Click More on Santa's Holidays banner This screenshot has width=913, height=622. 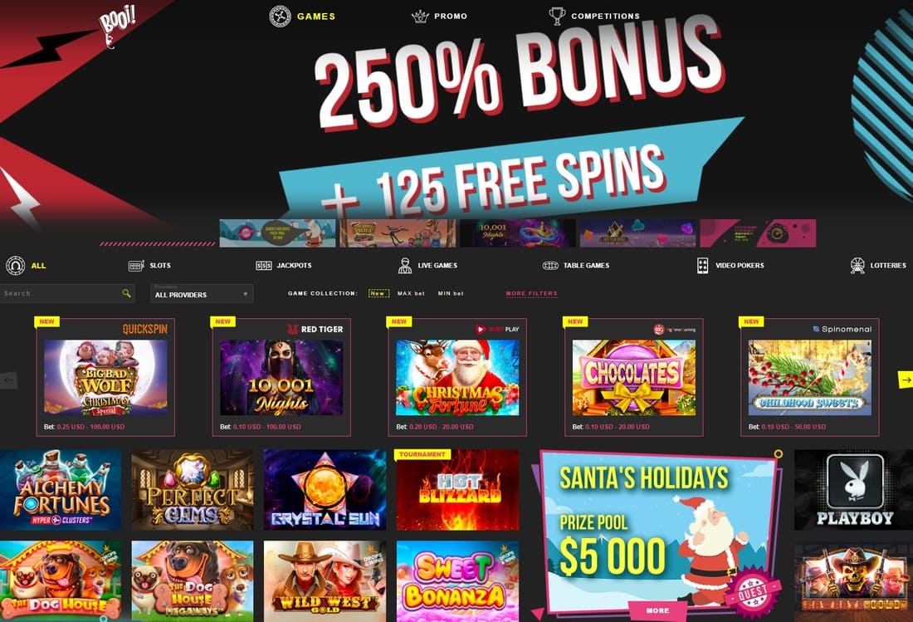coord(657,610)
